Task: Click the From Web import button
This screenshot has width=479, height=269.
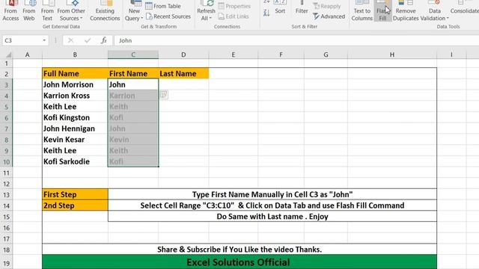Action: [29, 11]
